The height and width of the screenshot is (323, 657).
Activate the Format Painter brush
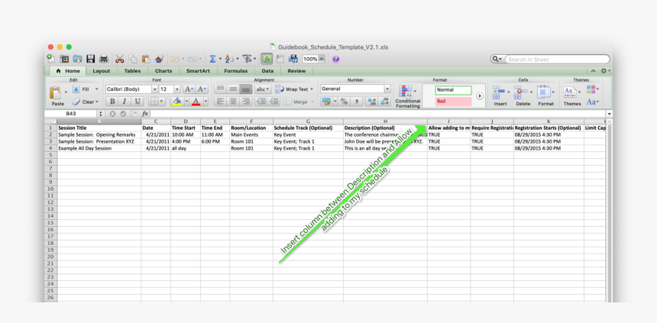point(159,59)
